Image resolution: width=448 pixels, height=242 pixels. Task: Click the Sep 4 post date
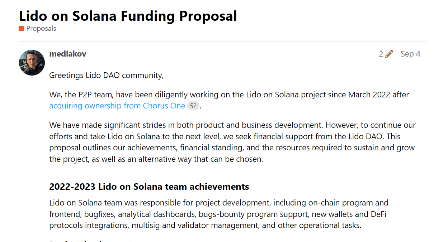pos(410,54)
